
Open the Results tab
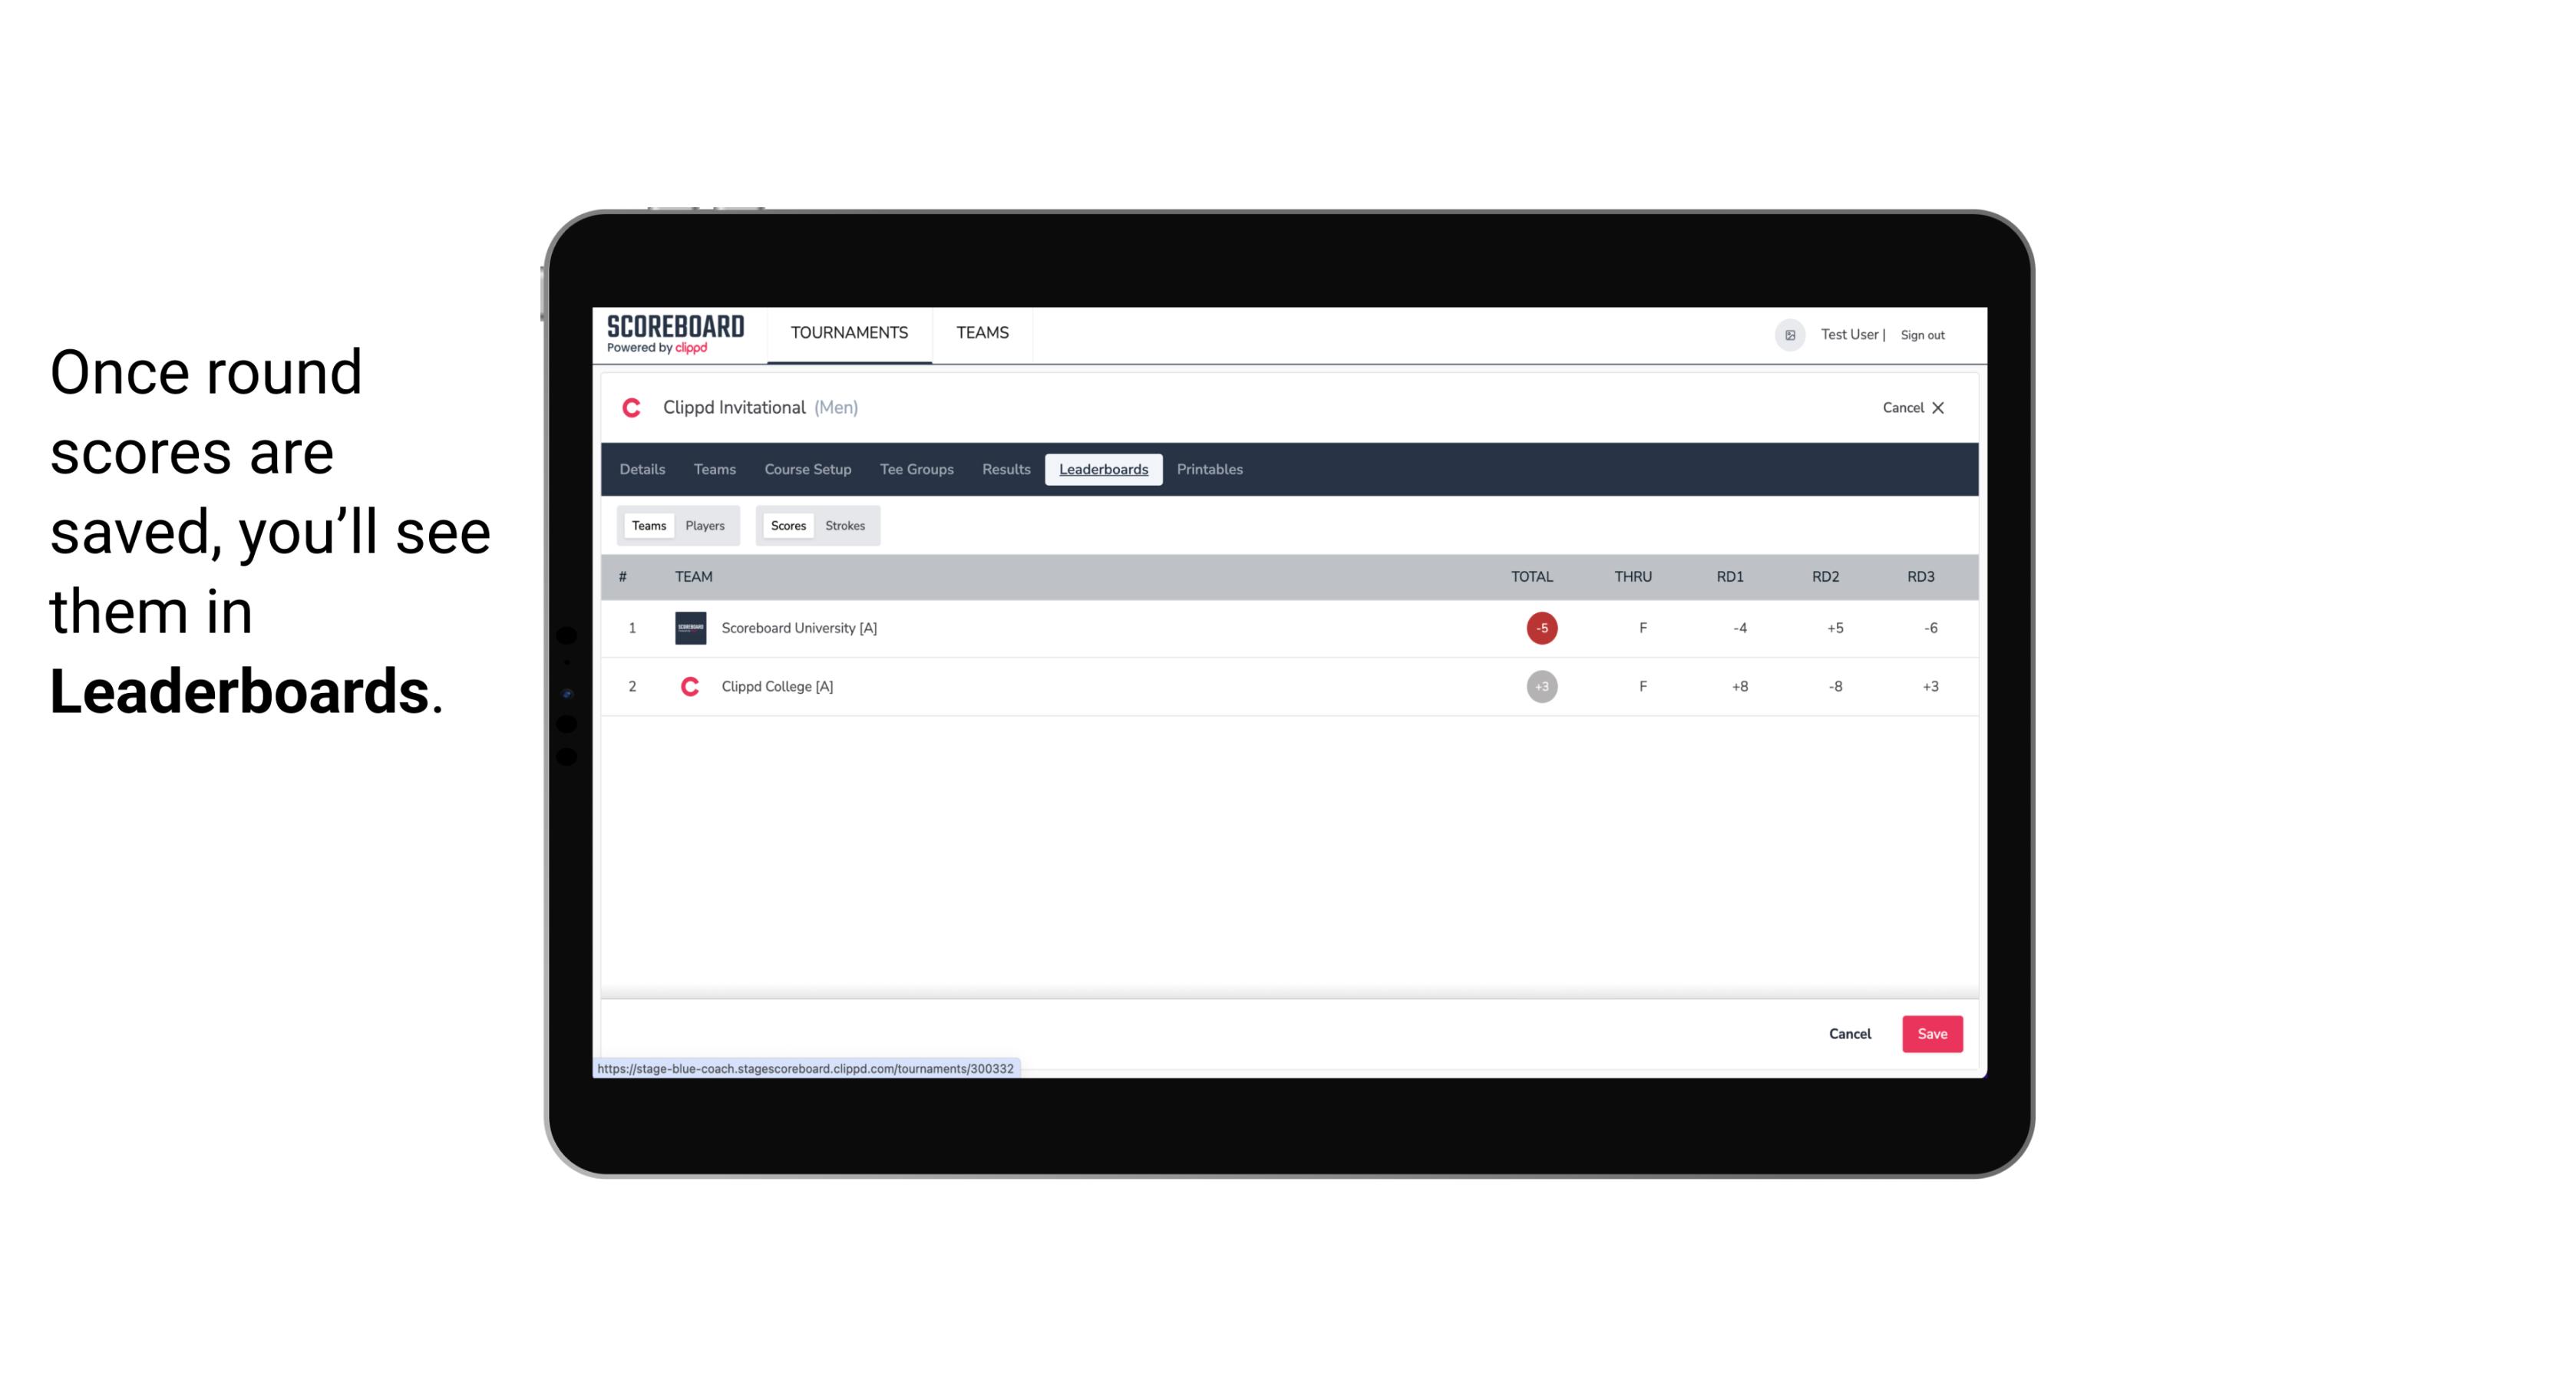click(1004, 470)
